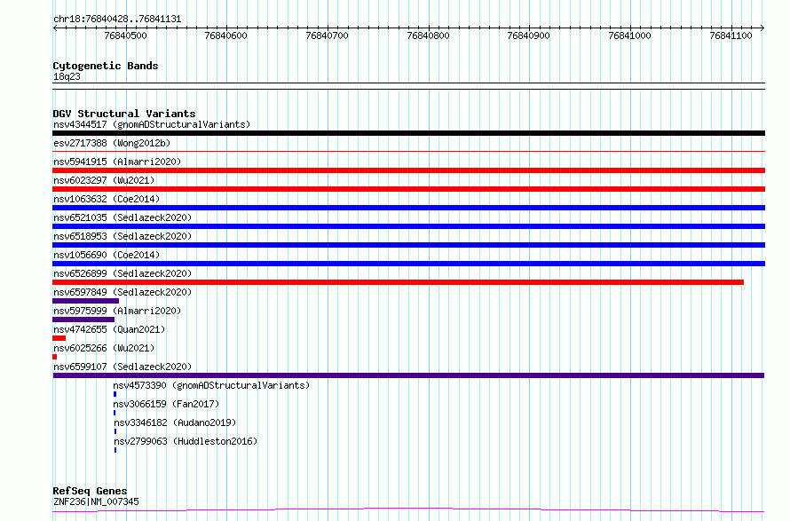Open nsv6518953 (Sedlazeck2020) variant label

(122, 236)
